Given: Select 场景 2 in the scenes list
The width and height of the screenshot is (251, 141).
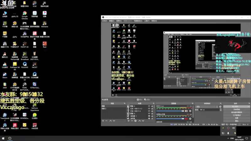Looking at the screenshot, I should click(104, 108).
